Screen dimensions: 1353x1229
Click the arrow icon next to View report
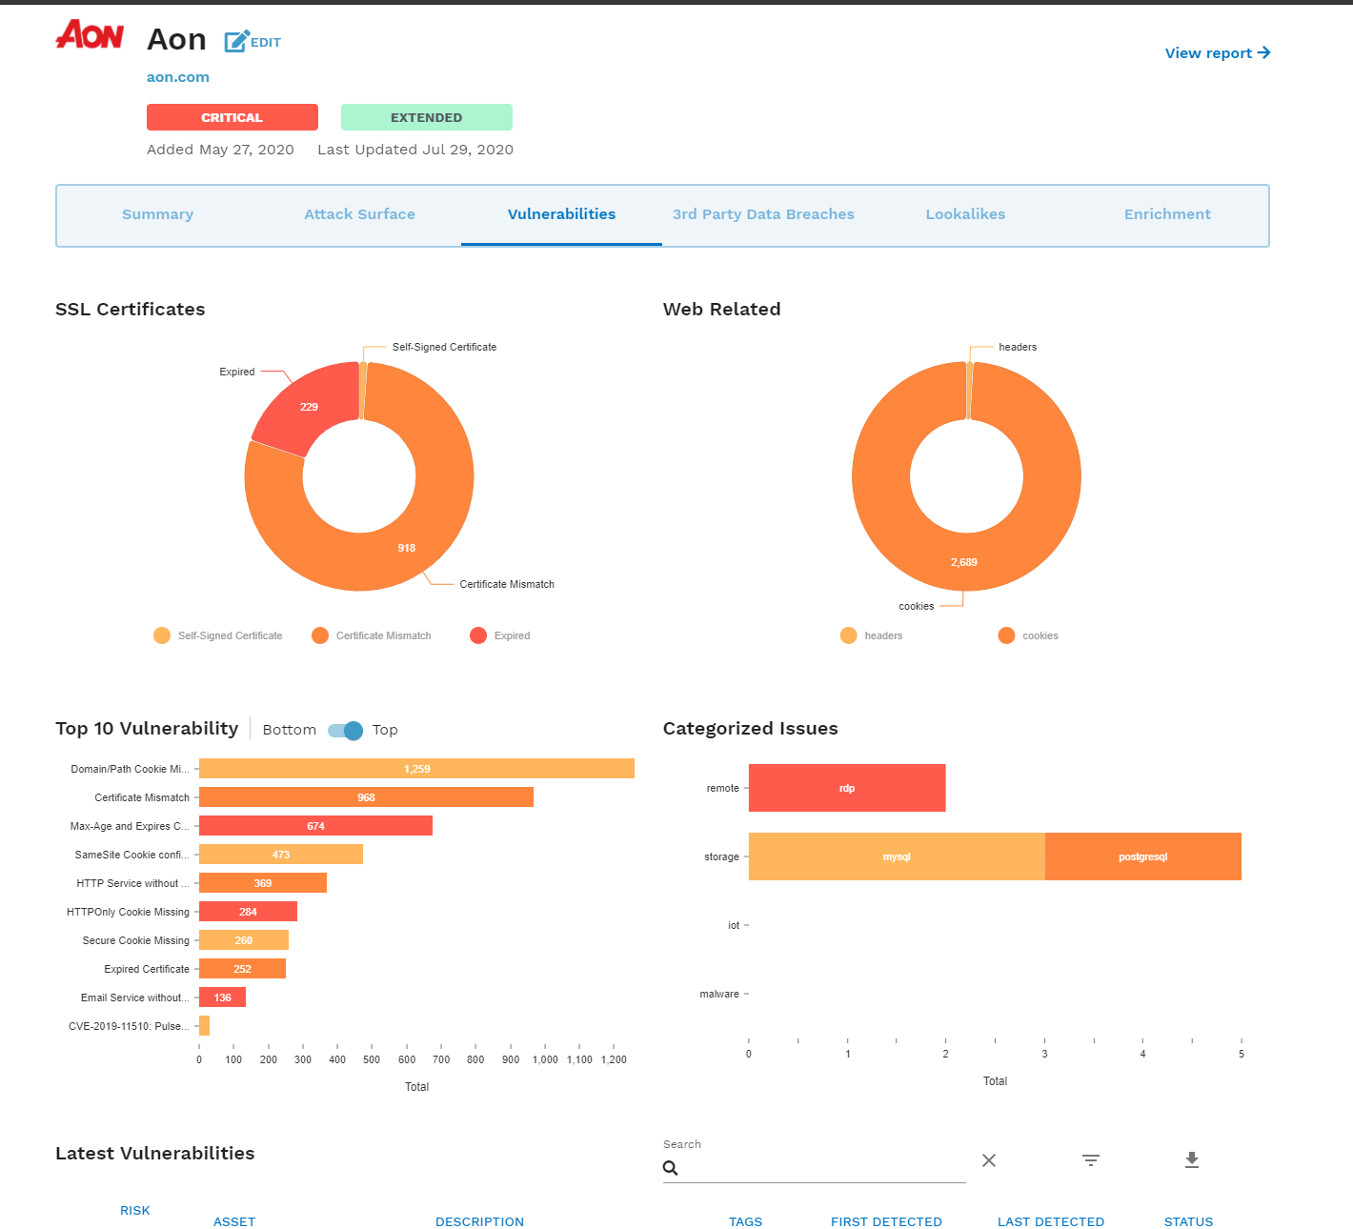coord(1264,52)
